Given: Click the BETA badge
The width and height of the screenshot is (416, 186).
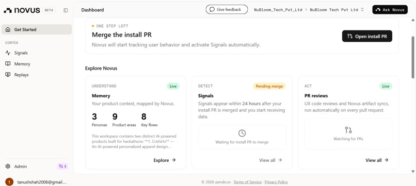Looking at the screenshot, I should 49,10.
